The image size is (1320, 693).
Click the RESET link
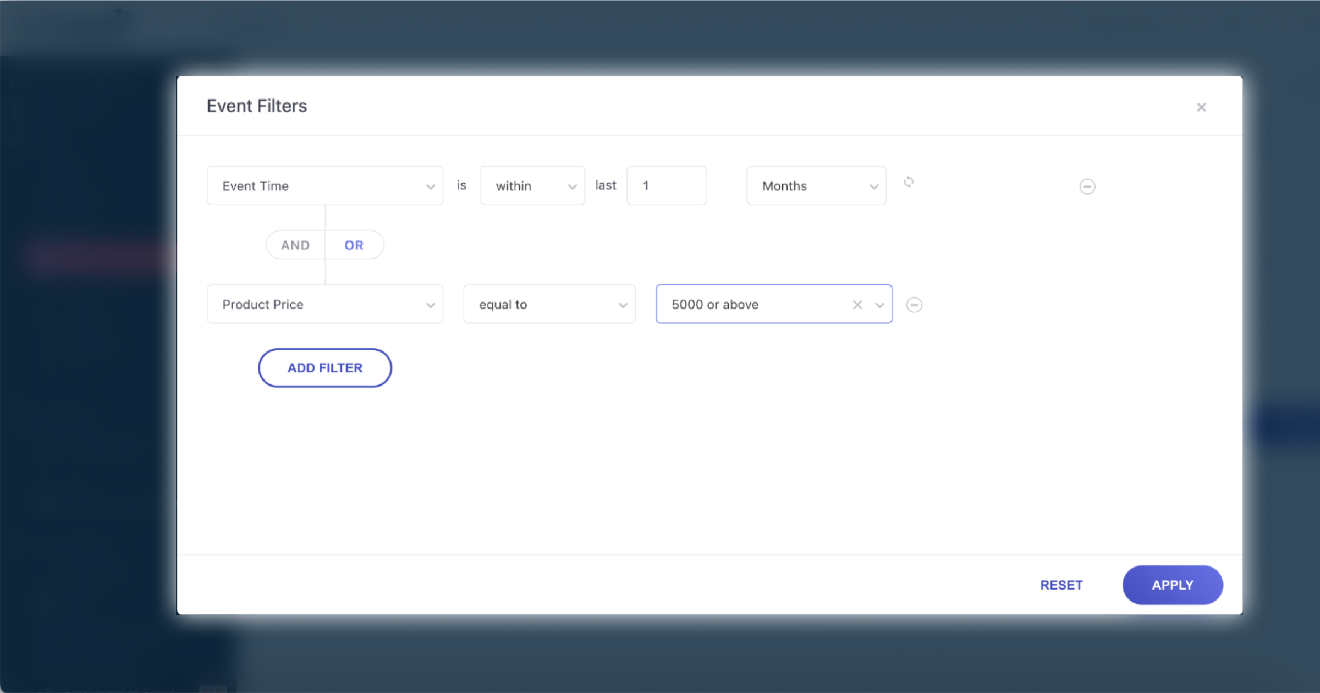1061,585
